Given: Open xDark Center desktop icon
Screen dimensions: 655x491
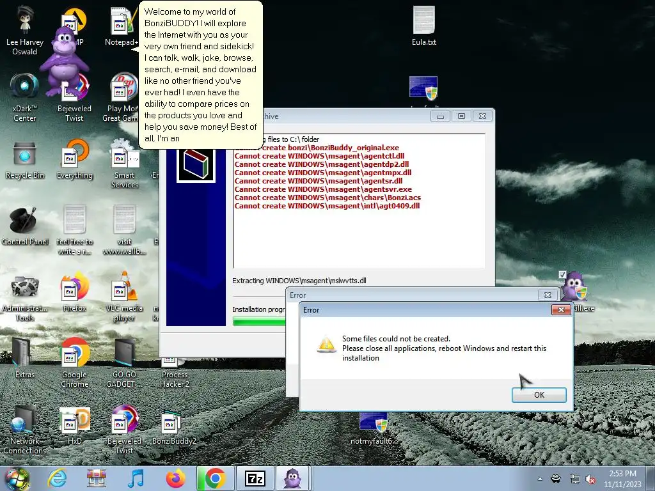Looking at the screenshot, I should tap(25, 97).
